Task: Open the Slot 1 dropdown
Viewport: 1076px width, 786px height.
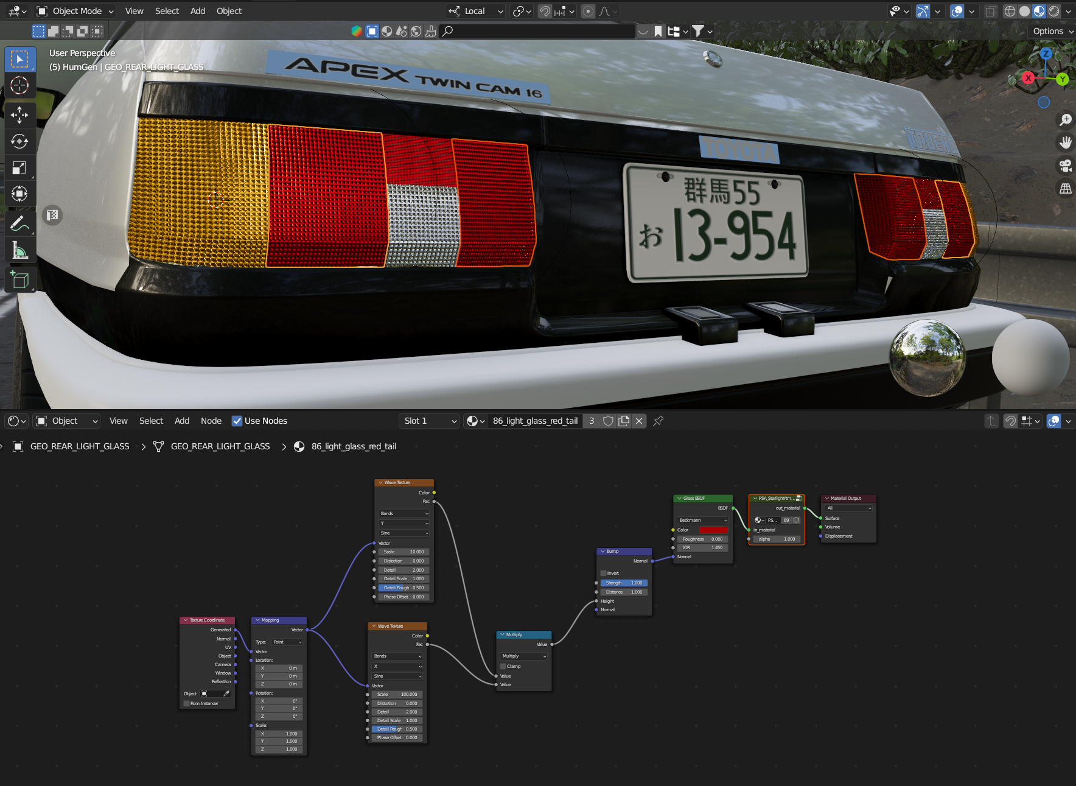Action: (x=429, y=421)
